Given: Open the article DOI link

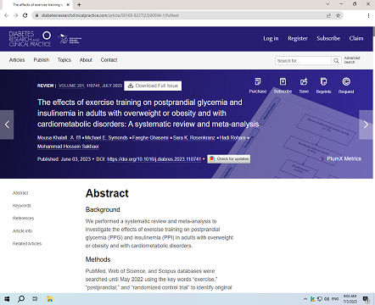Looking at the screenshot, I should point(154,159).
